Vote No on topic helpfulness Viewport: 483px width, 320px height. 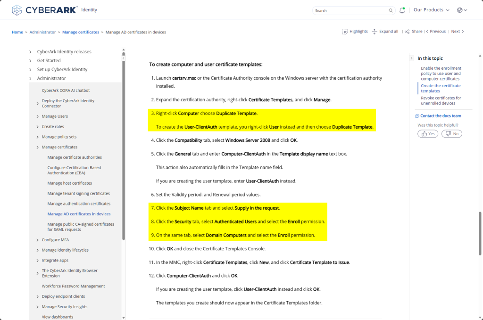[451, 134]
